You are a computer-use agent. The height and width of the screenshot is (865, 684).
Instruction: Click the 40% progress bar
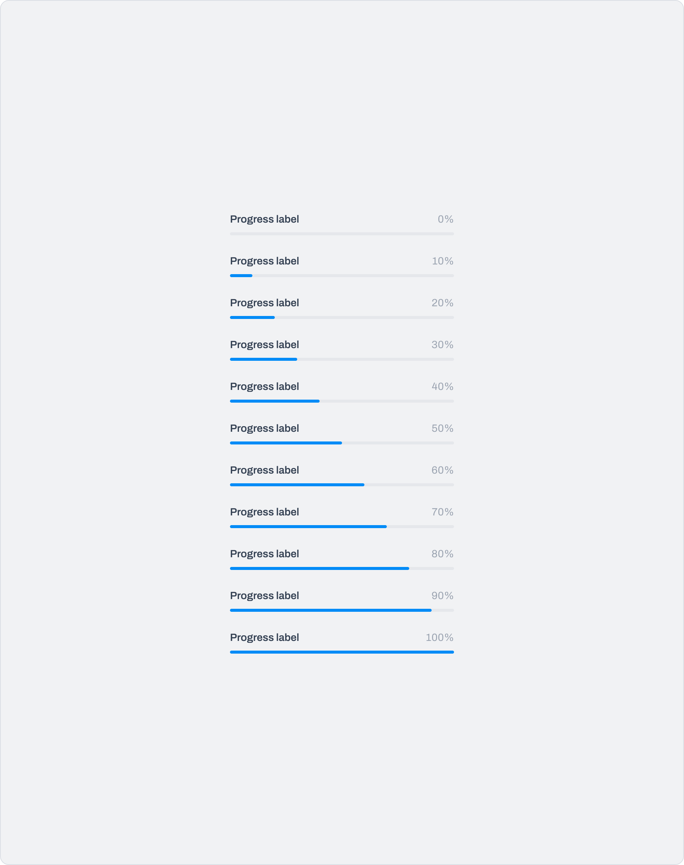tap(342, 402)
